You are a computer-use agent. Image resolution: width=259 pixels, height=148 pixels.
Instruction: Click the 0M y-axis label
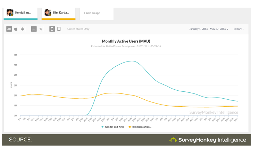click(x=15, y=116)
